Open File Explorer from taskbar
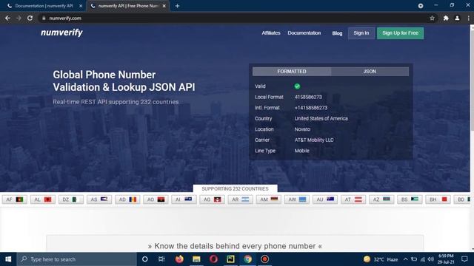The width and height of the screenshot is (474, 266). coord(196,259)
